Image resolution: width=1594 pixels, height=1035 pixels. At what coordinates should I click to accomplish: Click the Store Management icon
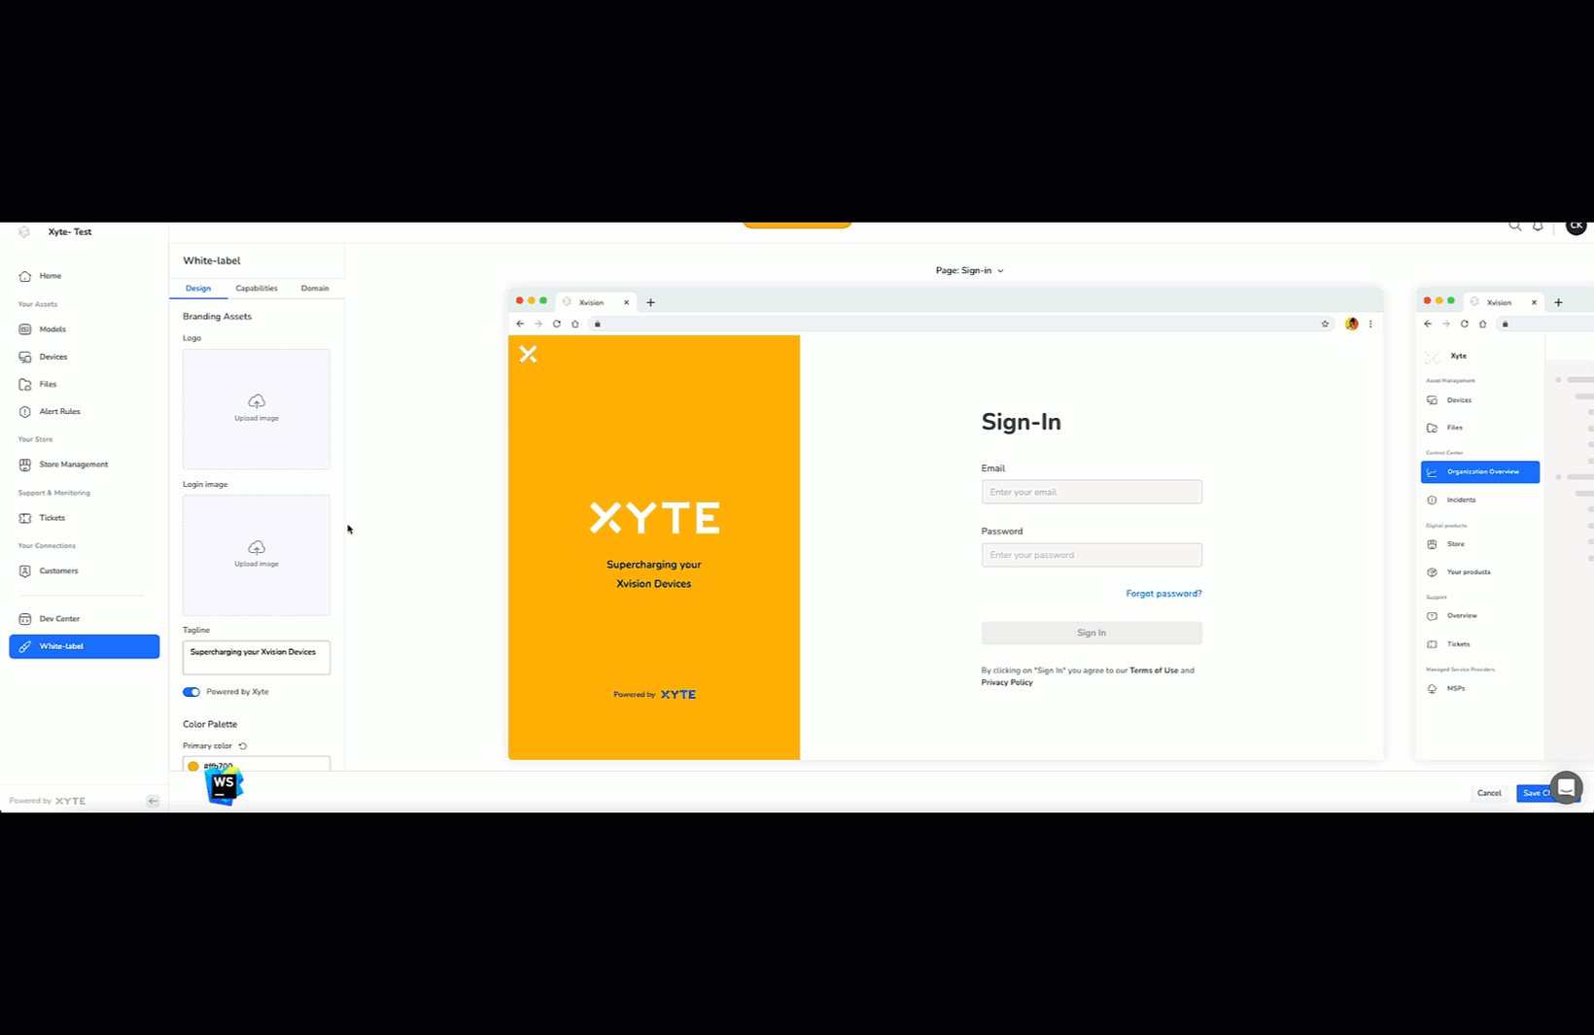click(x=25, y=465)
